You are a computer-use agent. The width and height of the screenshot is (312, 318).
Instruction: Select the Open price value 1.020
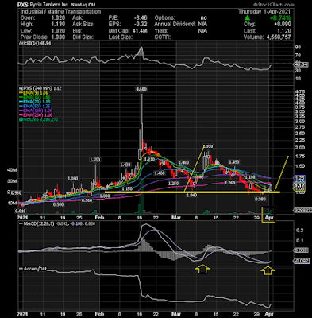tap(57, 18)
